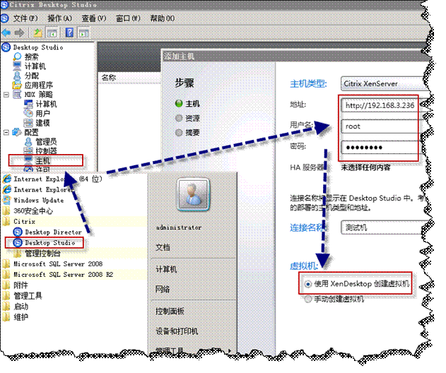Collapse the Citrix folder in Start menu
Viewport: 446px width, 373px height.
tap(24, 221)
